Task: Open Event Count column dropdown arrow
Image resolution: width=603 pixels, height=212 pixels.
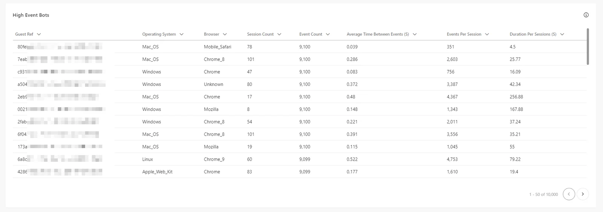Action: [x=328, y=34]
